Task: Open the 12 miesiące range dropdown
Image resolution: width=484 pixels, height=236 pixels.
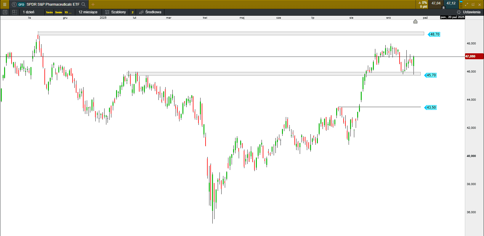Action: point(88,12)
